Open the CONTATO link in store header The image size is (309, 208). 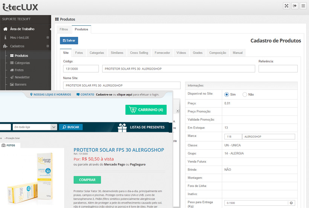click(x=87, y=94)
